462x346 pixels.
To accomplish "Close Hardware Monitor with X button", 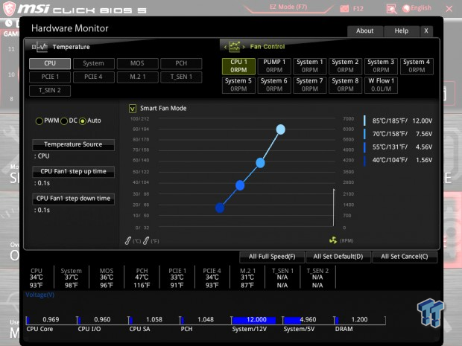I will pyautogui.click(x=426, y=31).
